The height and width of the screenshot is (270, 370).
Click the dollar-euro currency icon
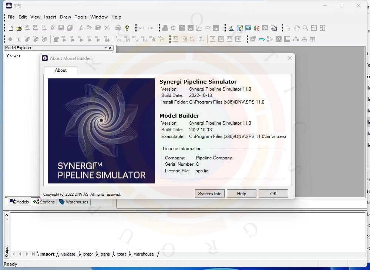pyautogui.click(x=256, y=28)
